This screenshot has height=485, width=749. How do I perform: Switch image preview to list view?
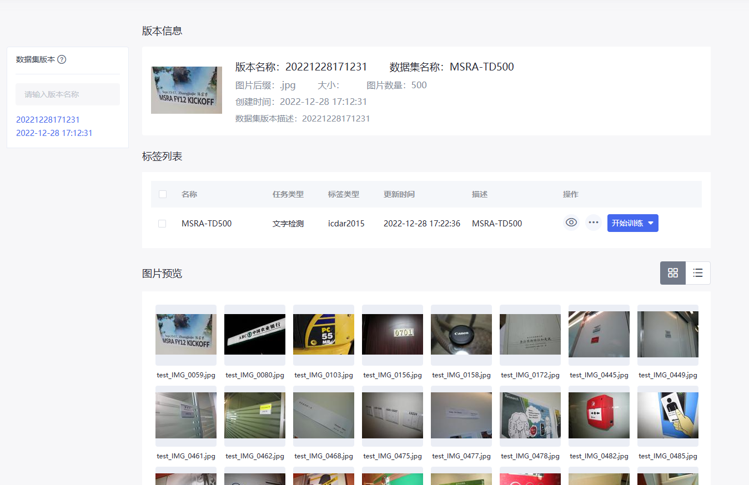tap(698, 273)
